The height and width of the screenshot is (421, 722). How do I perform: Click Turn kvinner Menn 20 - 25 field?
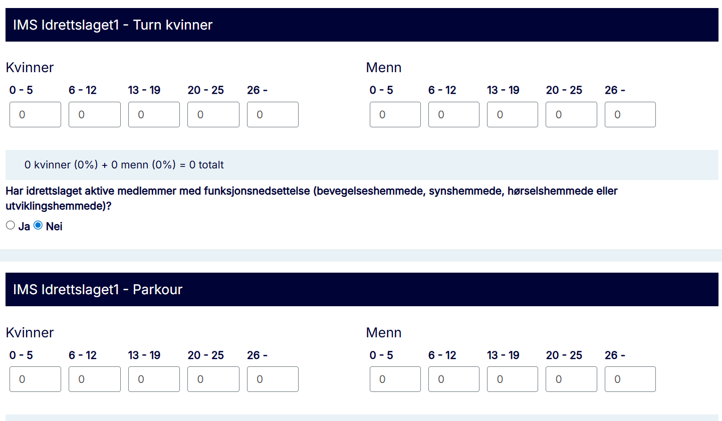pyautogui.click(x=571, y=115)
